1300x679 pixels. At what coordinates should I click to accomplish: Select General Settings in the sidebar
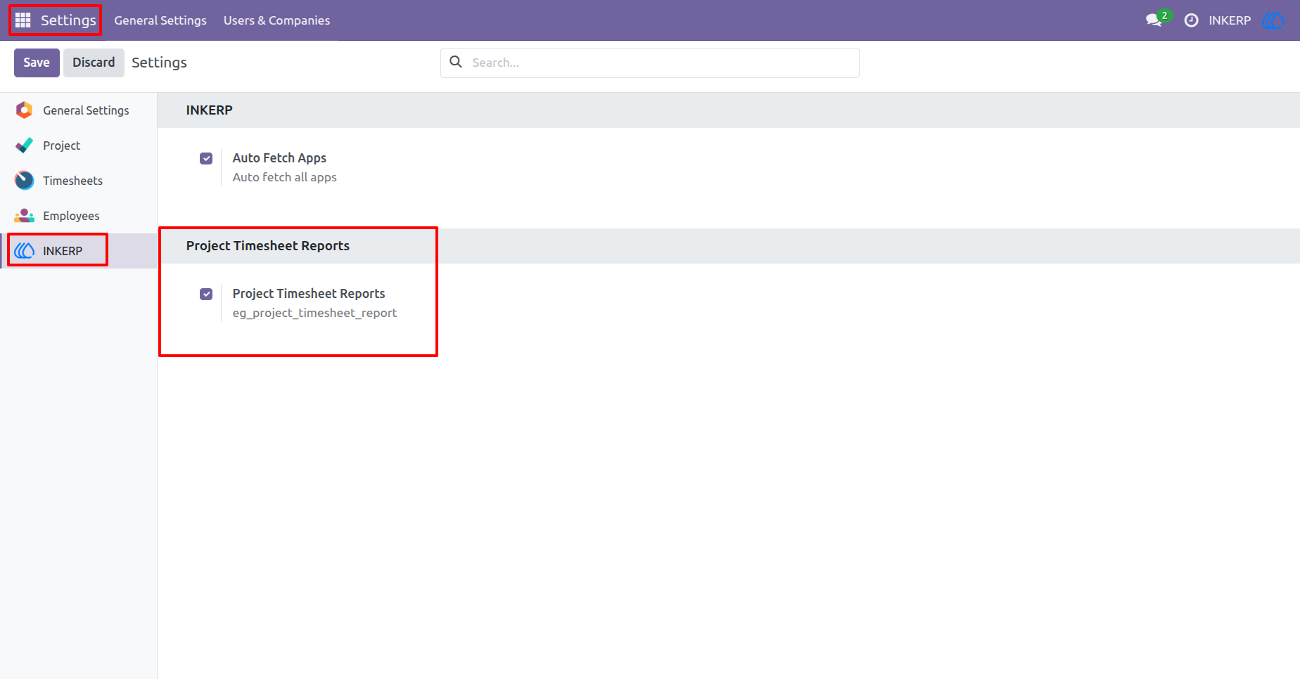pyautogui.click(x=79, y=110)
